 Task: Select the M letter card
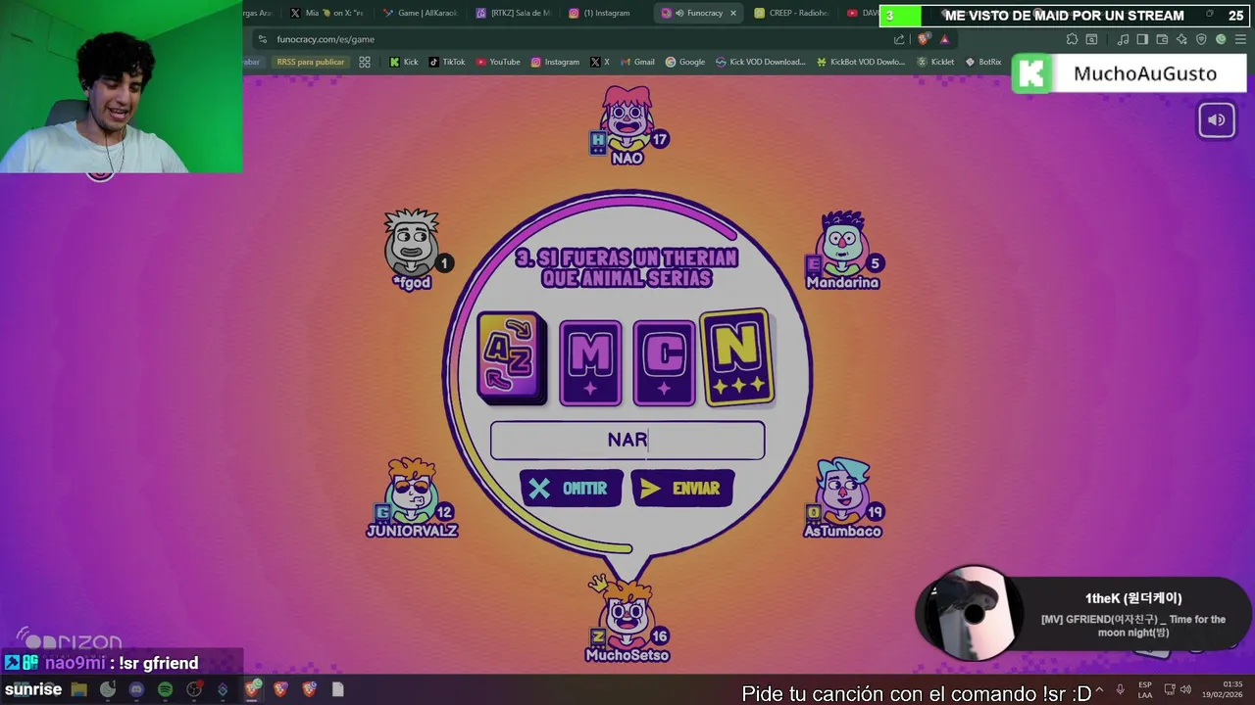coord(590,363)
